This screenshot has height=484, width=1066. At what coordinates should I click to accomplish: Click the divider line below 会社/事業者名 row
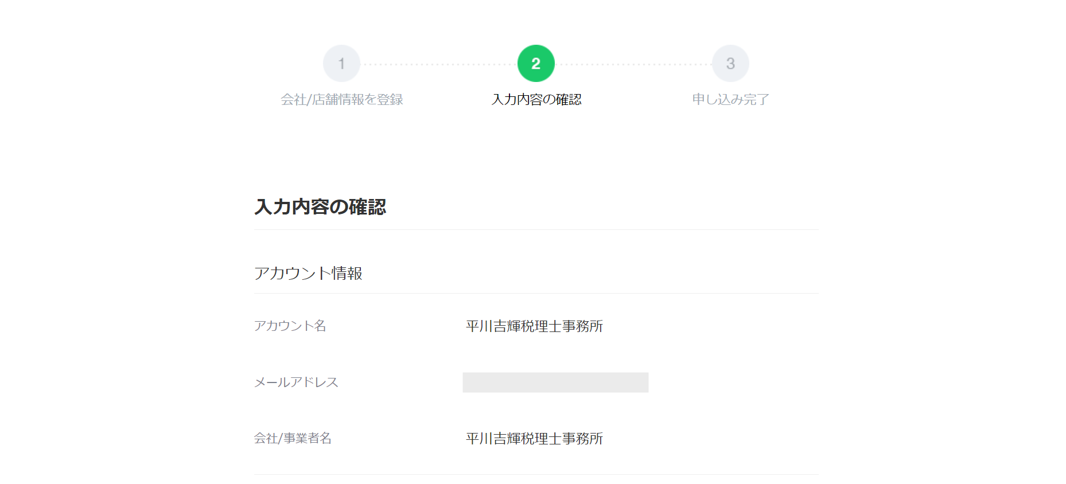[536, 474]
